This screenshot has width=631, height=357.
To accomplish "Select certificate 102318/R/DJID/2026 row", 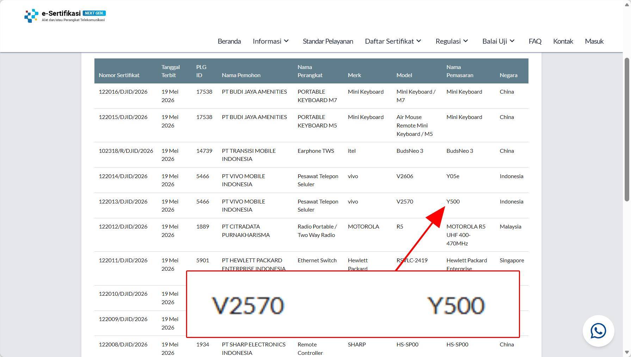I will tap(311, 155).
